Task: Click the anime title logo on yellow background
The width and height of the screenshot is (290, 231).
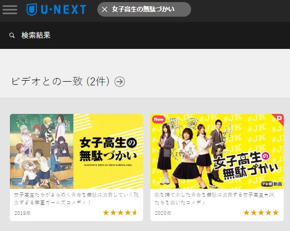Action: (x=108, y=151)
